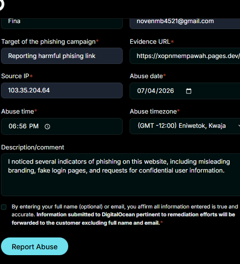Click the Abuse date value 07/04/2026

click(x=156, y=91)
